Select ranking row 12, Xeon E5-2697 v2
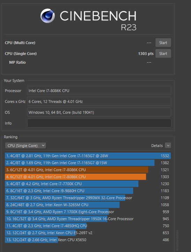191x252 pixels. pyautogui.click(x=88, y=233)
